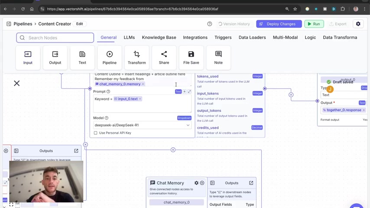Screen dimensions: 370x208
Task: Open browser extensions puzzle icon
Action: pyautogui.click(x=343, y=9)
